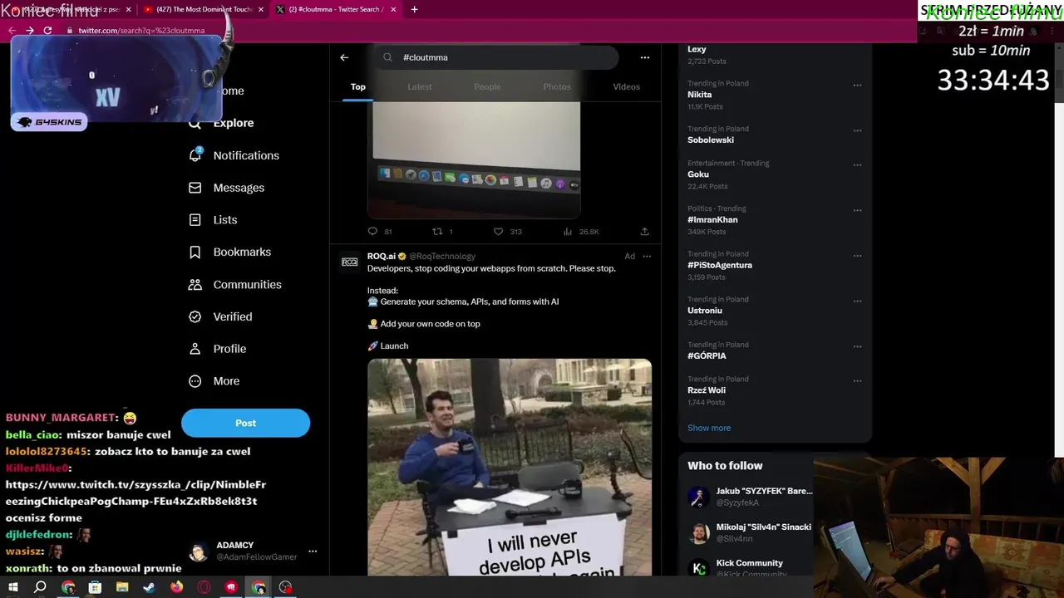Switch to the Videos tab
The image size is (1064, 598).
(627, 86)
